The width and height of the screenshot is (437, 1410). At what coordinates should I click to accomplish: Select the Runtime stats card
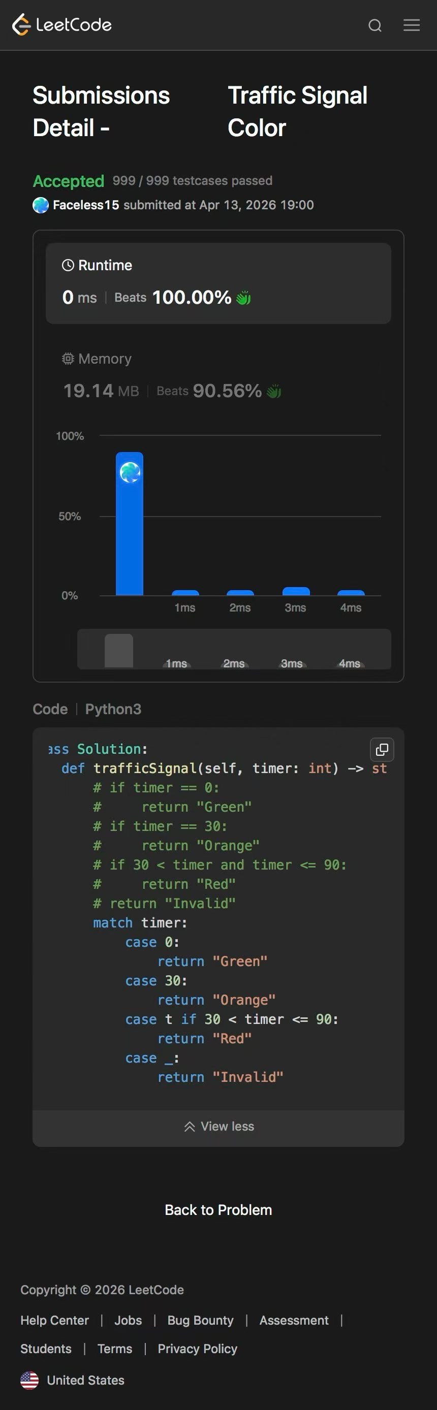tap(218, 283)
